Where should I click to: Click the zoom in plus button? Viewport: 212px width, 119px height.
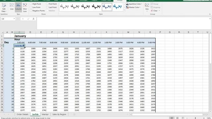point(204,118)
